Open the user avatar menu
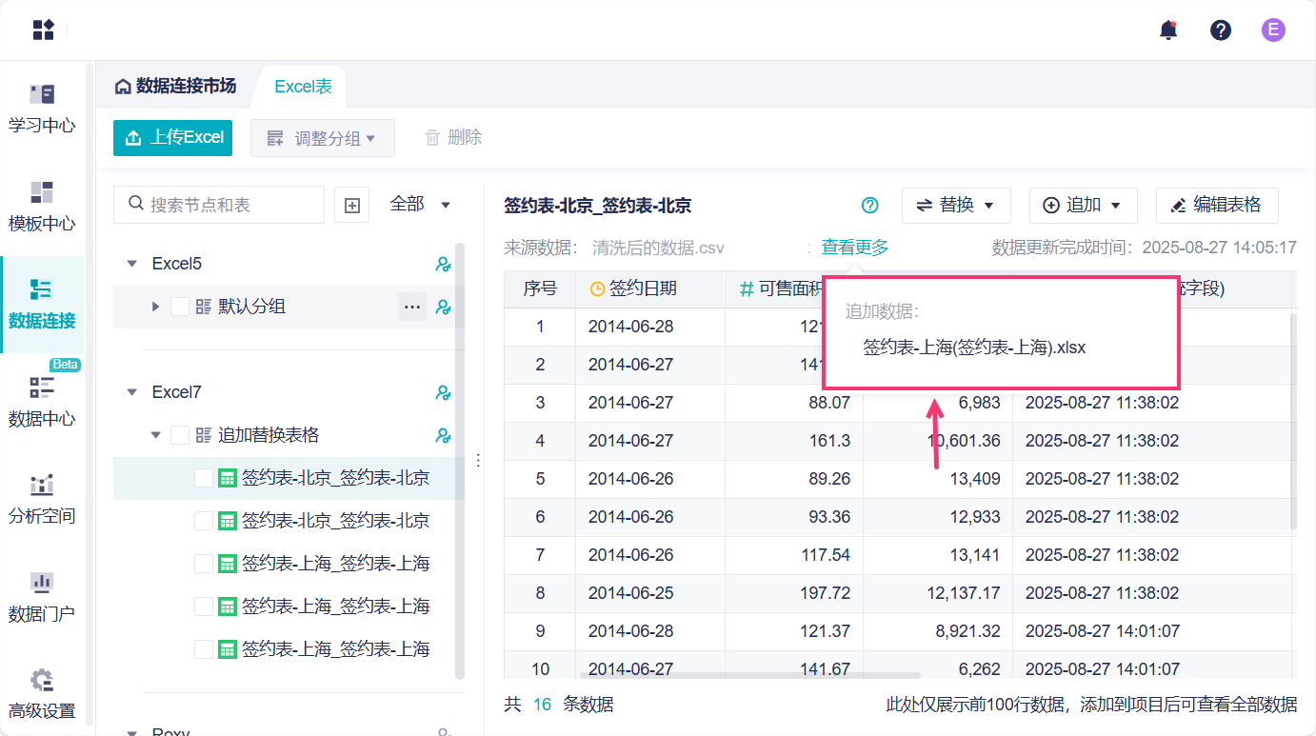This screenshot has width=1316, height=736. point(1273,30)
